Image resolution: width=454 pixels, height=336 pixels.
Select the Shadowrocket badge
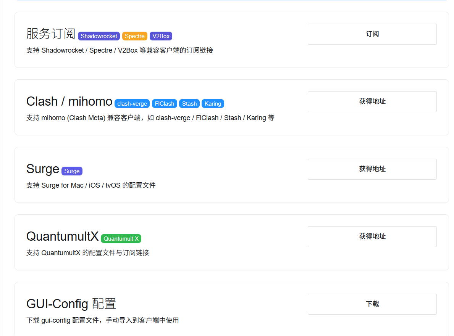coord(99,36)
